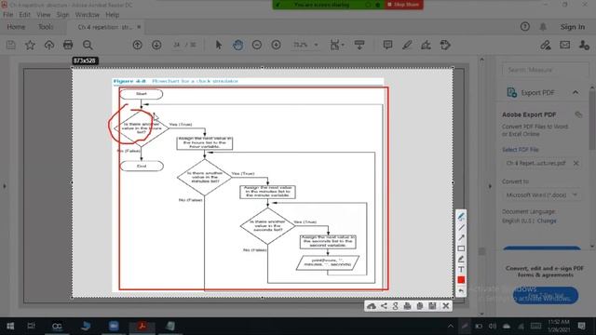Add a sticky note comment

tap(387, 45)
